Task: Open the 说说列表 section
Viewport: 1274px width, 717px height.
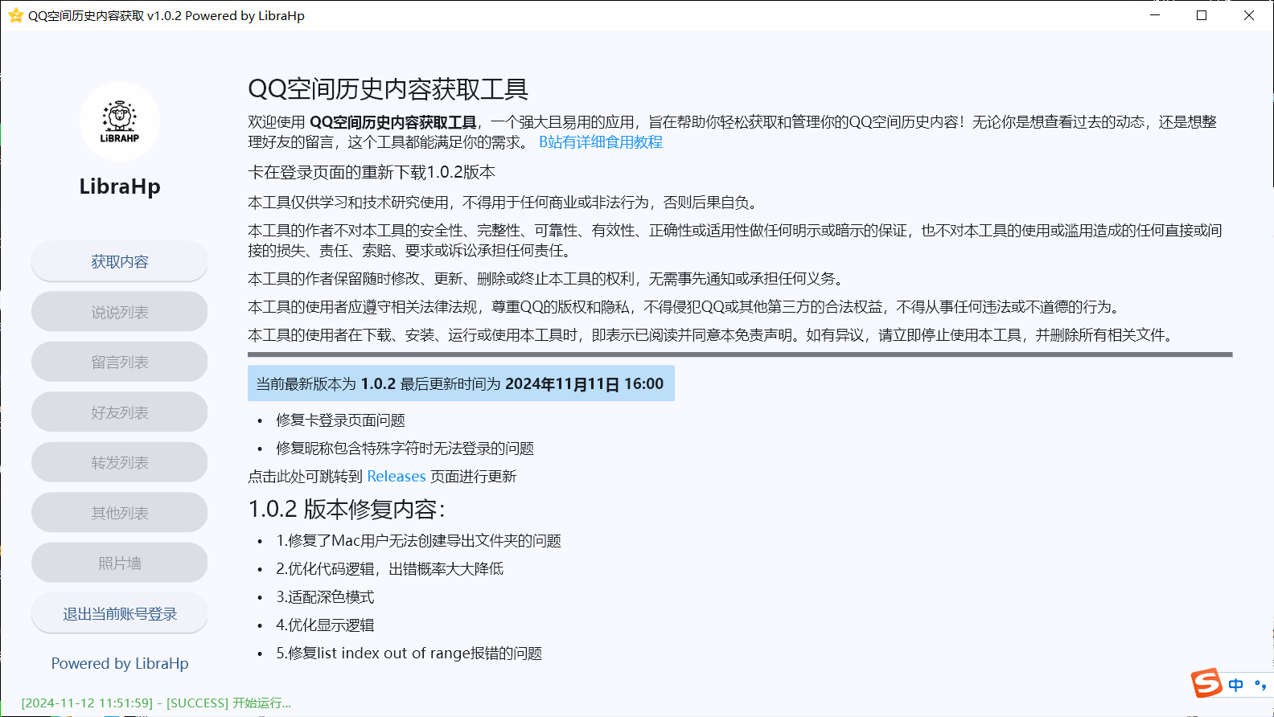Action: click(x=120, y=312)
